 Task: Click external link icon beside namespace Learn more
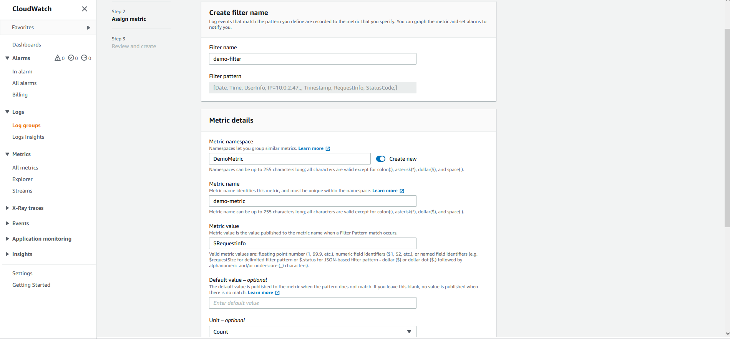click(328, 149)
